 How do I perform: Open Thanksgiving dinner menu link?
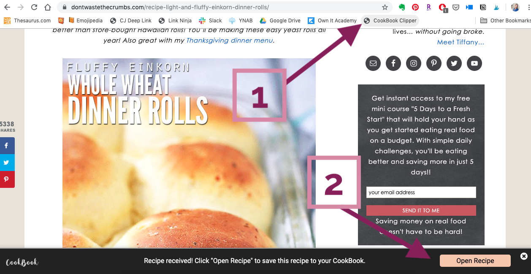230,41
